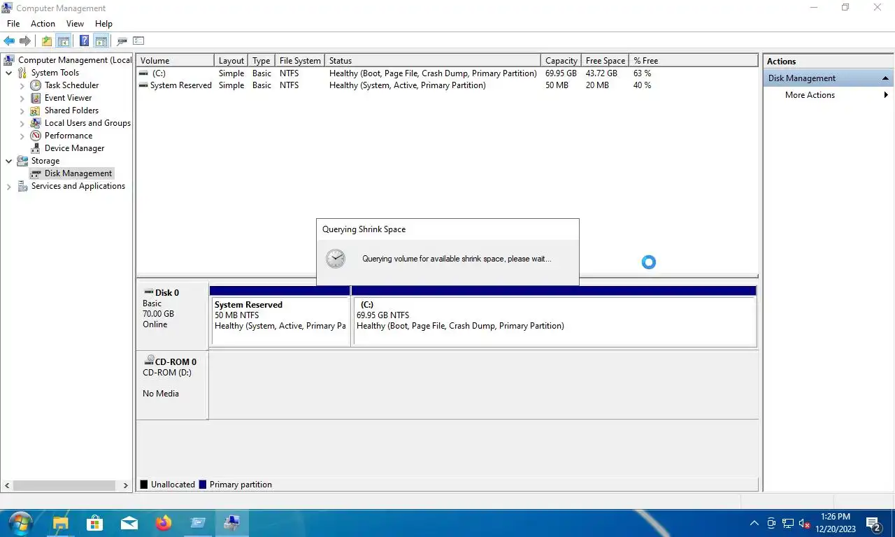Click the Forward arrow toolbar icon

(x=25, y=41)
